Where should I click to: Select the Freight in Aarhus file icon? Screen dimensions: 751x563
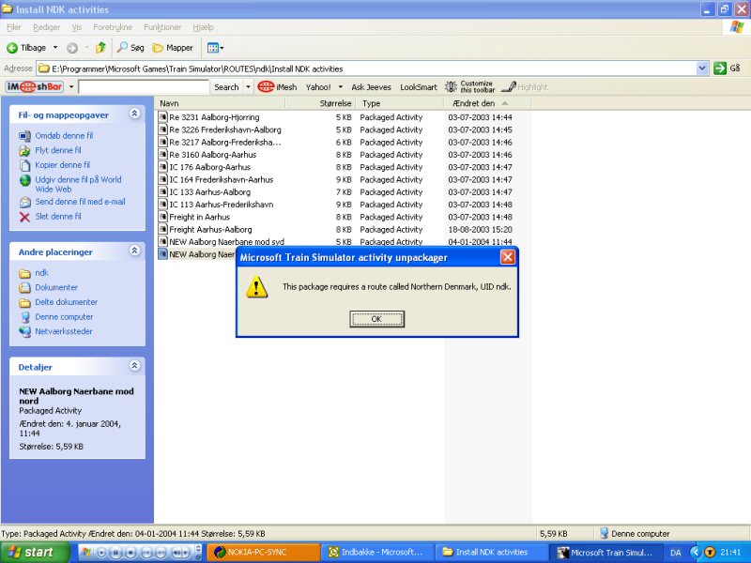pyautogui.click(x=162, y=217)
